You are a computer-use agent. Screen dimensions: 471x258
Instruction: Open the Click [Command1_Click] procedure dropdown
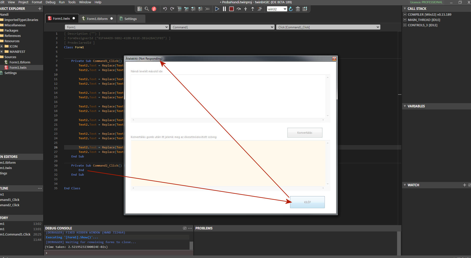(x=328, y=27)
